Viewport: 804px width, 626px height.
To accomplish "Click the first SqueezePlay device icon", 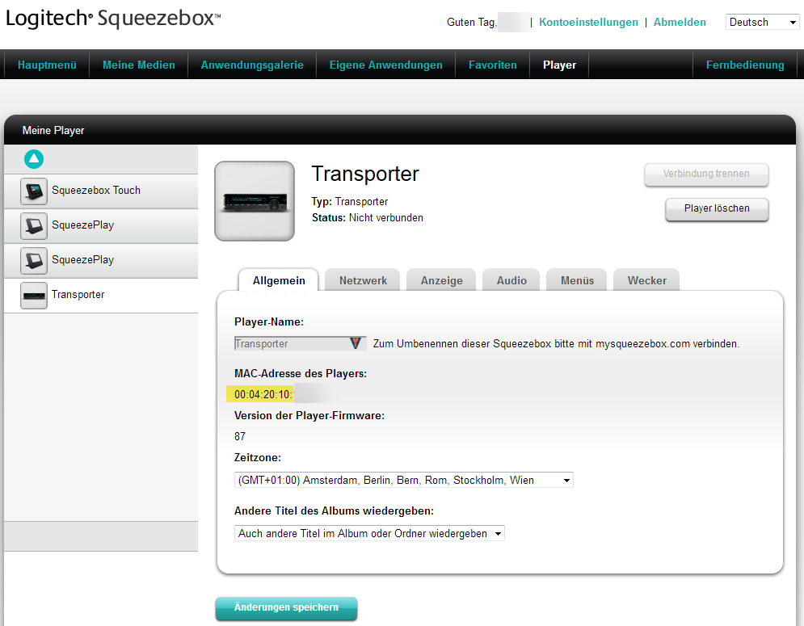I will [34, 226].
